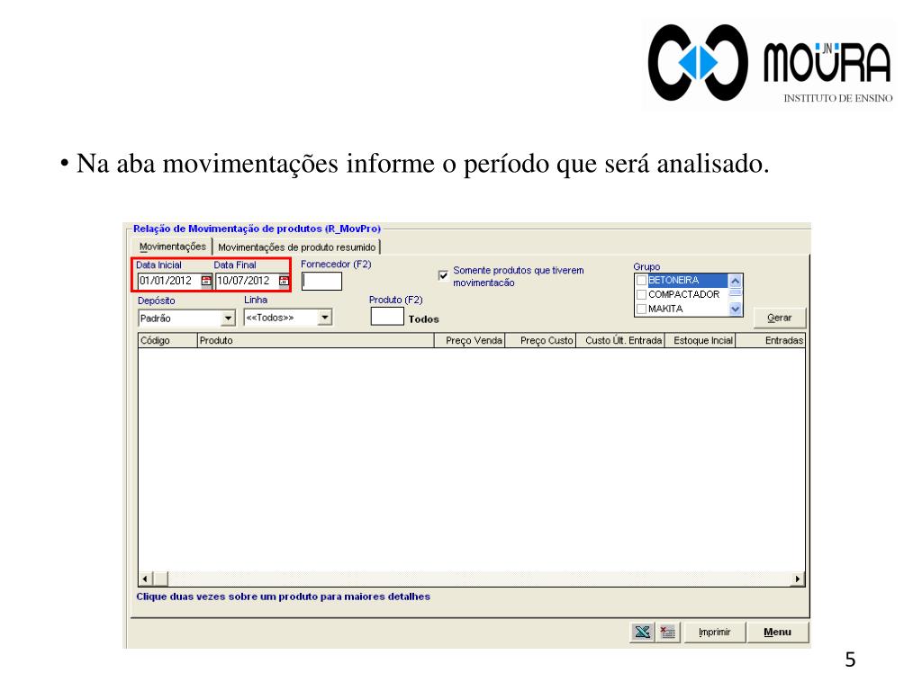This screenshot has height=691, width=922.
Task: Click the Estoque Incial column header
Action: [701, 341]
